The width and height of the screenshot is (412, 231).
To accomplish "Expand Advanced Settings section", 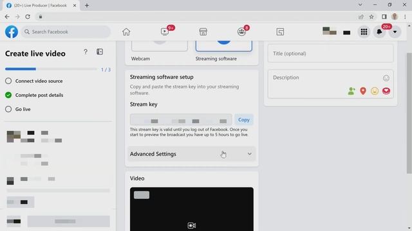I will tap(191, 154).
